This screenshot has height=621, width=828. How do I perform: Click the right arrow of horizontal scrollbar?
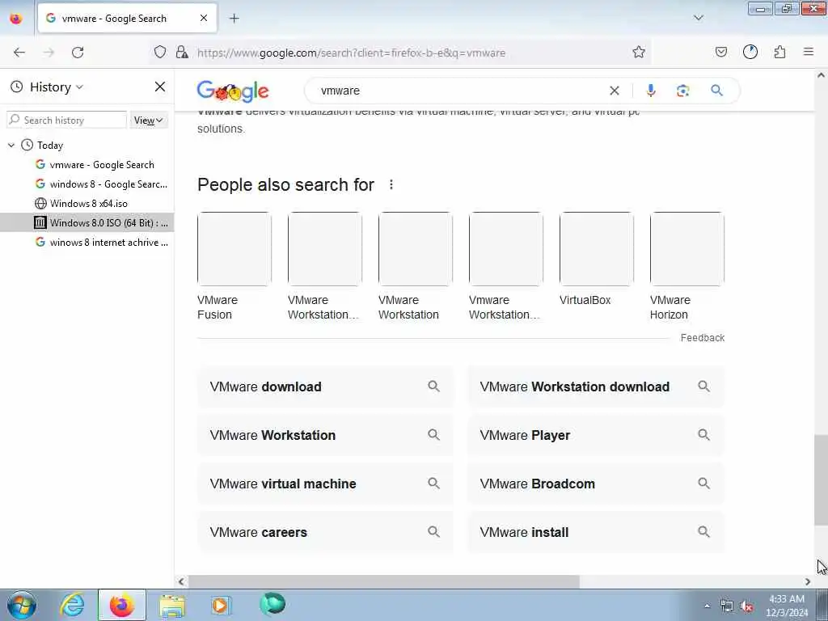coord(808,581)
